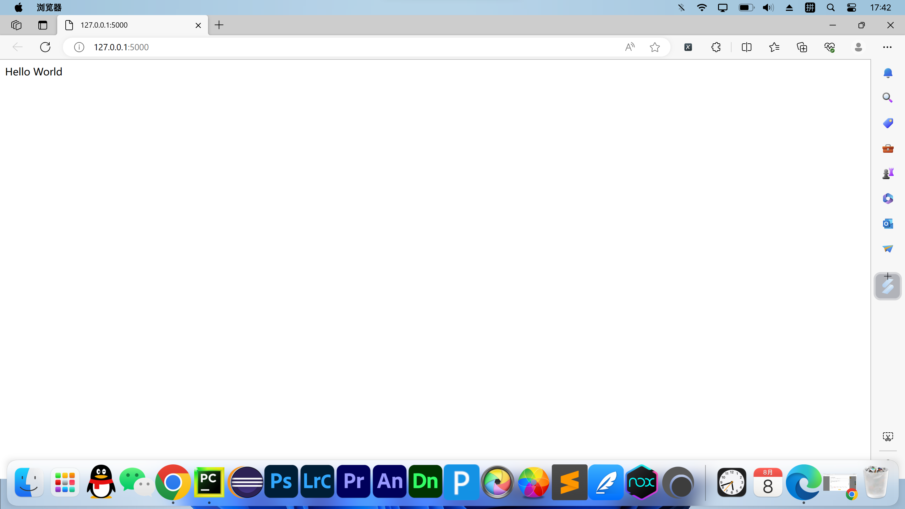The height and width of the screenshot is (509, 905).
Task: Open the Extensions puzzle icon
Action: click(716, 47)
